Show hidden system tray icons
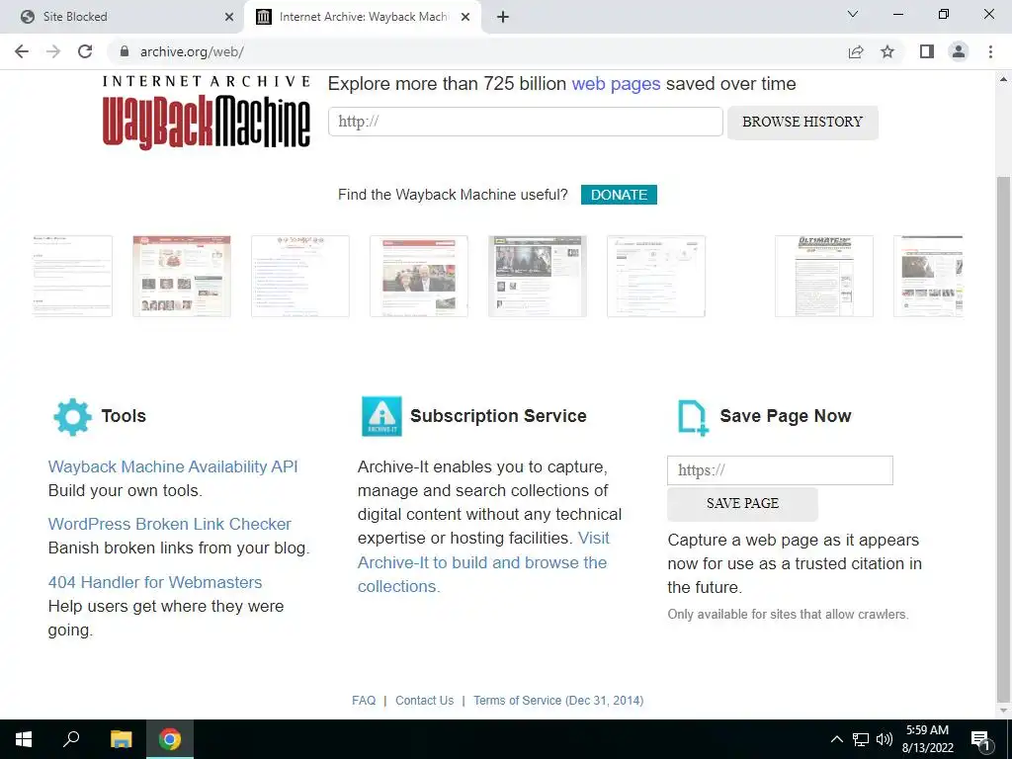This screenshot has width=1012, height=759. (836, 739)
